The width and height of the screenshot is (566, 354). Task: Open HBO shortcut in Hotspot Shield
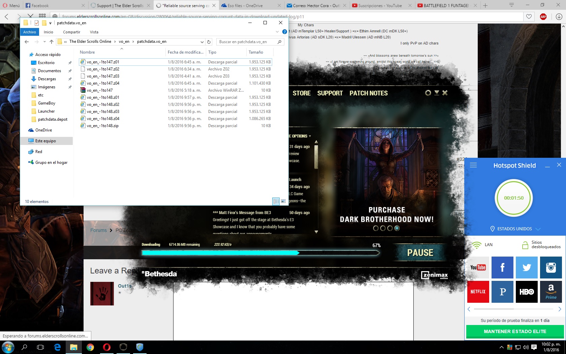tap(527, 292)
